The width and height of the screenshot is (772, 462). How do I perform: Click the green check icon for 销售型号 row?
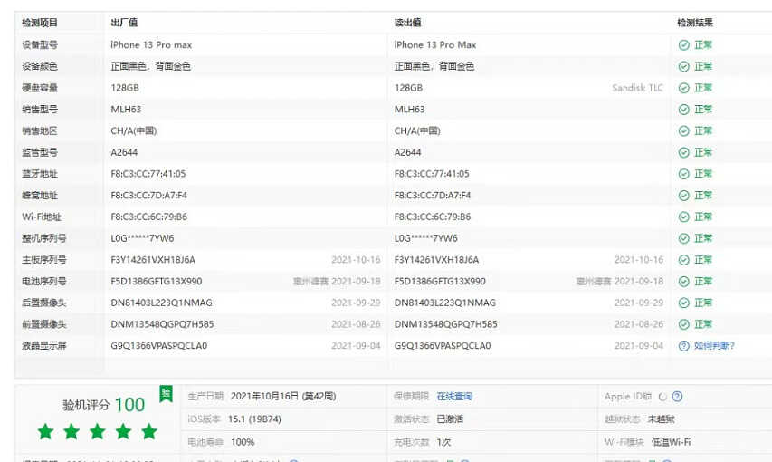[x=684, y=110]
